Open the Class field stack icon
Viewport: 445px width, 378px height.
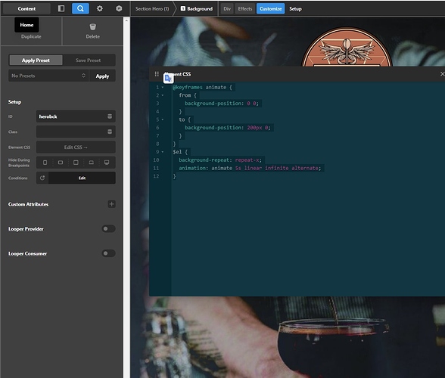click(110, 132)
